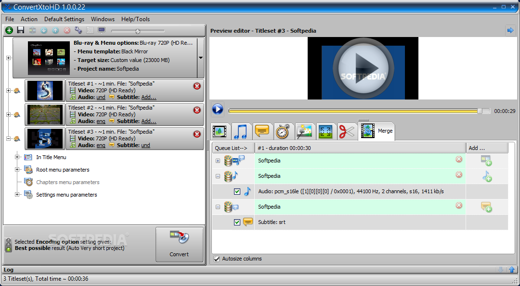Click the red delete icon in the top toolbar
This screenshot has height=286, width=520.
click(x=67, y=30)
